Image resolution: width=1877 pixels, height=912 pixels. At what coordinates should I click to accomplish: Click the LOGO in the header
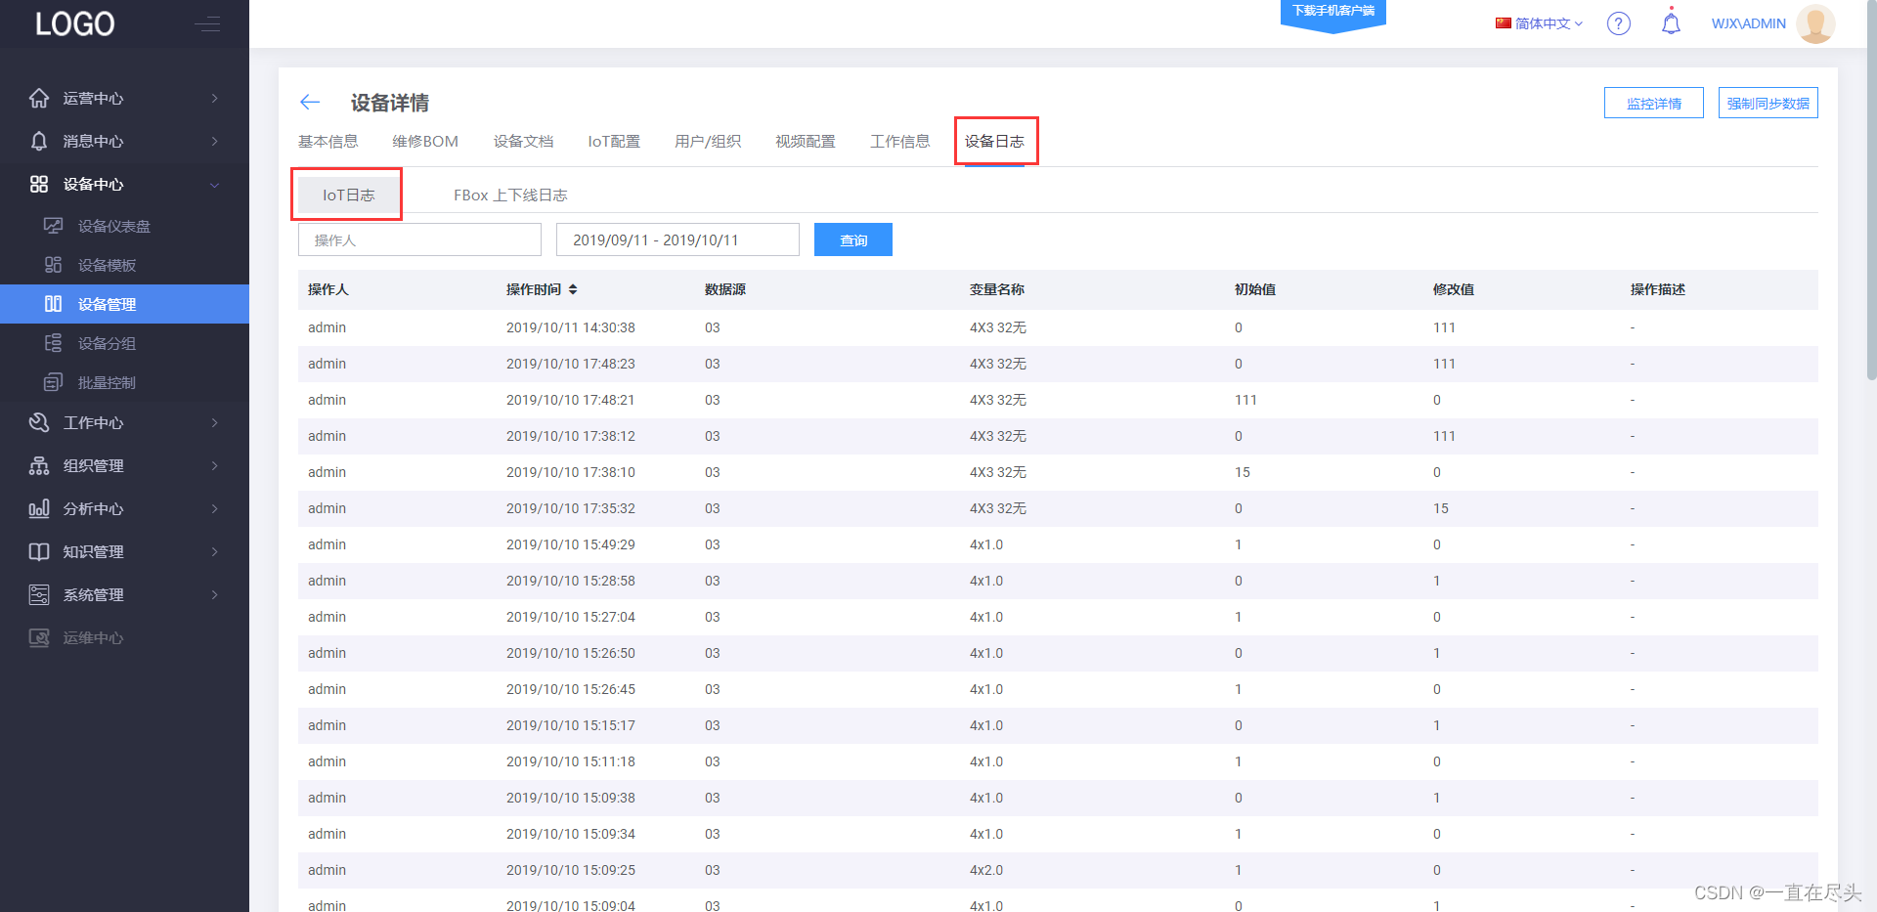pyautogui.click(x=75, y=23)
